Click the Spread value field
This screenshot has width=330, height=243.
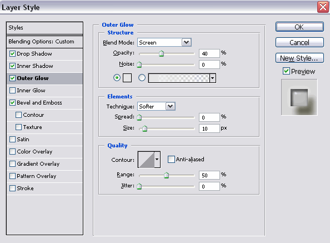coord(209,117)
